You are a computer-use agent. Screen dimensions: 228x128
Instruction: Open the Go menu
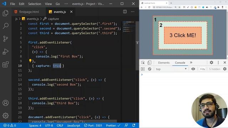pyautogui.click(x=58, y=4)
